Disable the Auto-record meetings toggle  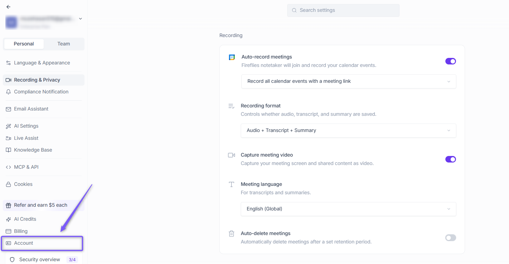[450, 61]
